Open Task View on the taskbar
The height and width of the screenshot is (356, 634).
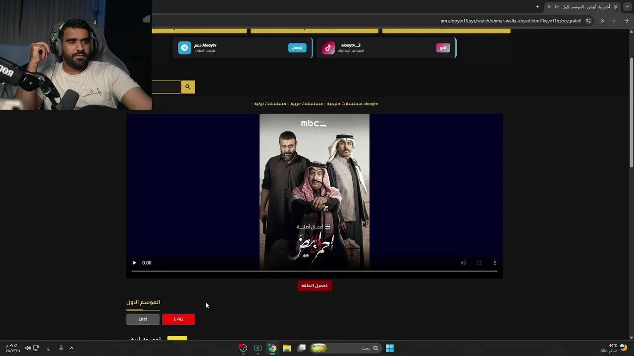point(301,348)
